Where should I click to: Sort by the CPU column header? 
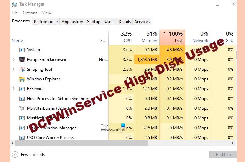point(121,38)
